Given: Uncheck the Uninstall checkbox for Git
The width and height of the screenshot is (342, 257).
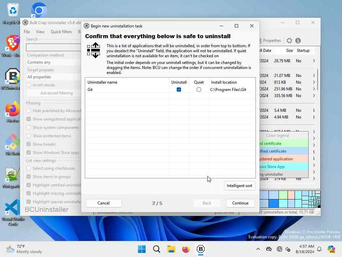Looking at the screenshot, I should [179, 90].
